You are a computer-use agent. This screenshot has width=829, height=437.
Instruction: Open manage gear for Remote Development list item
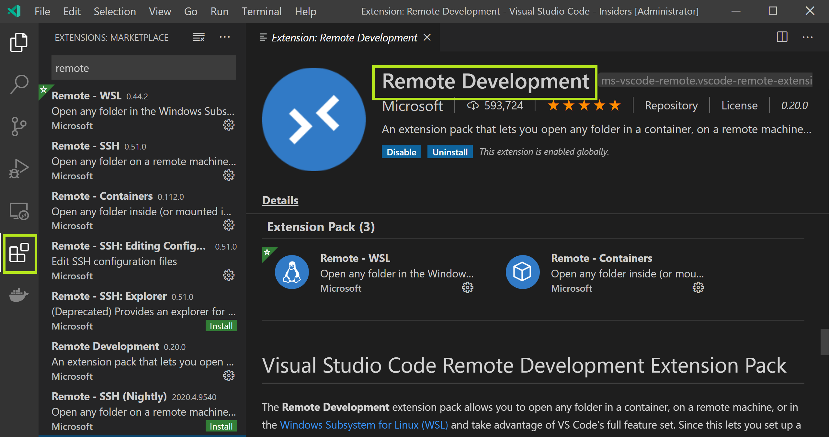[229, 376]
